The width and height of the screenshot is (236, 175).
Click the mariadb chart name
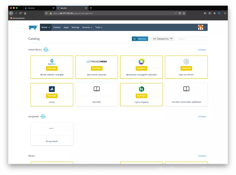(x=97, y=102)
